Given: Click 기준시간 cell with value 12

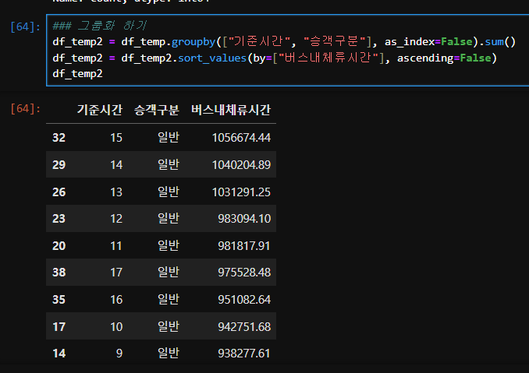Looking at the screenshot, I should coord(116,219).
